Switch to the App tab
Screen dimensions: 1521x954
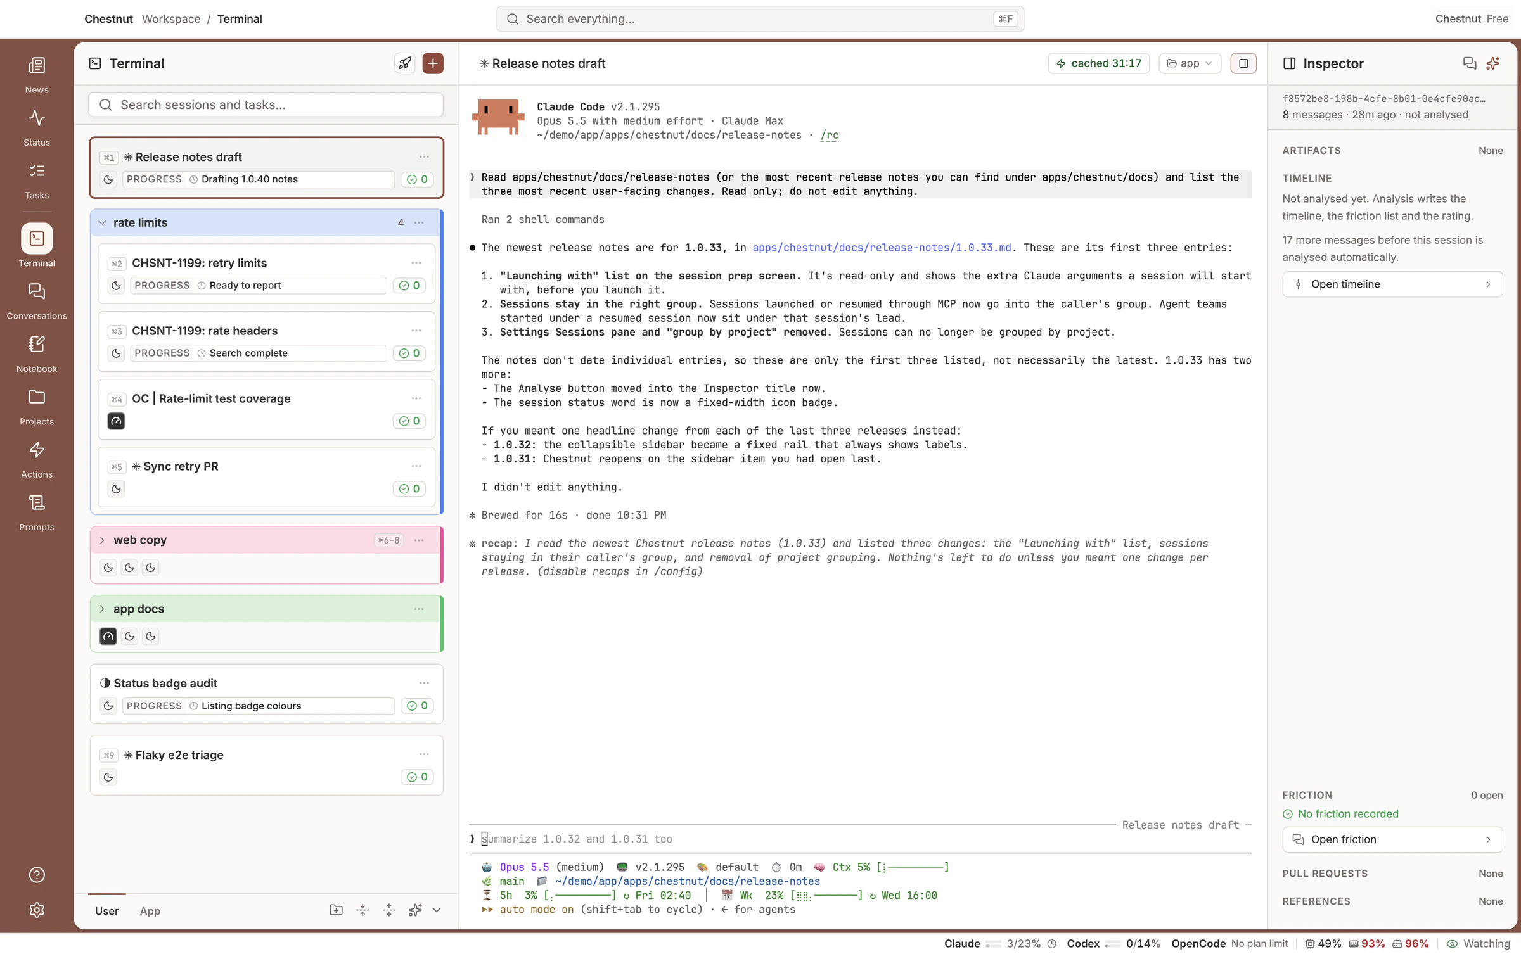[150, 911]
